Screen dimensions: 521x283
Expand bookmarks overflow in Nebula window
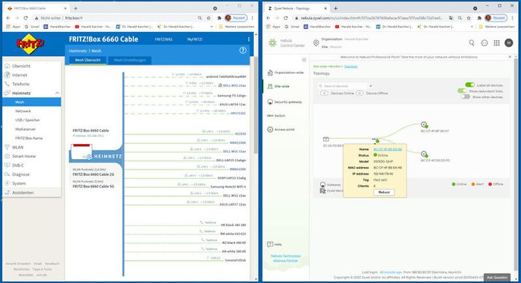pyautogui.click(x=472, y=27)
